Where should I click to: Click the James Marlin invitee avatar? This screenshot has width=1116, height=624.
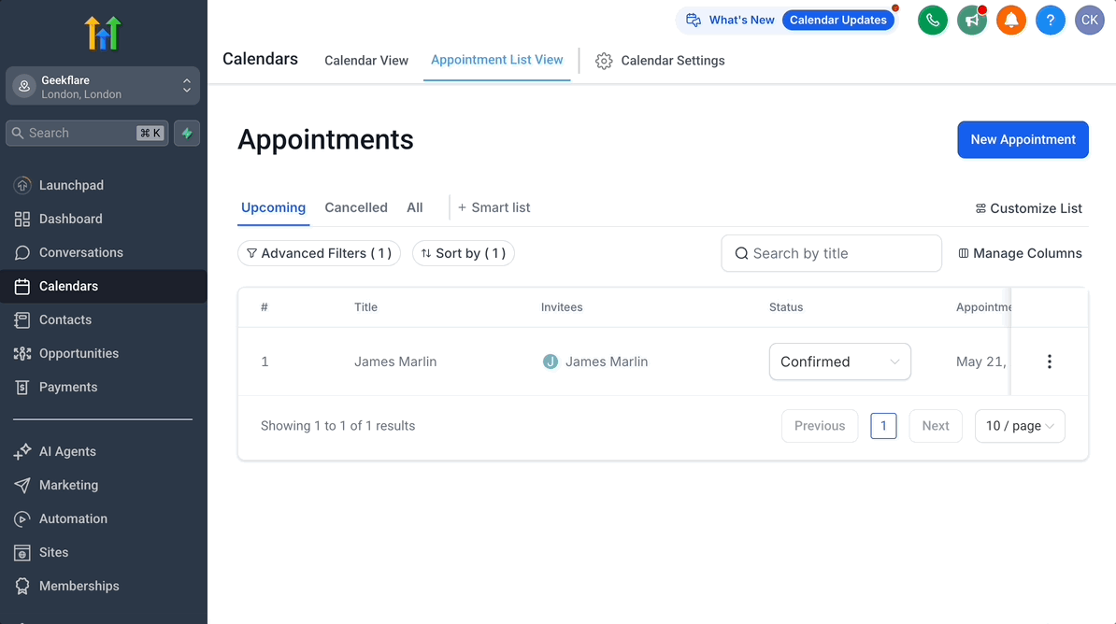[x=551, y=362]
